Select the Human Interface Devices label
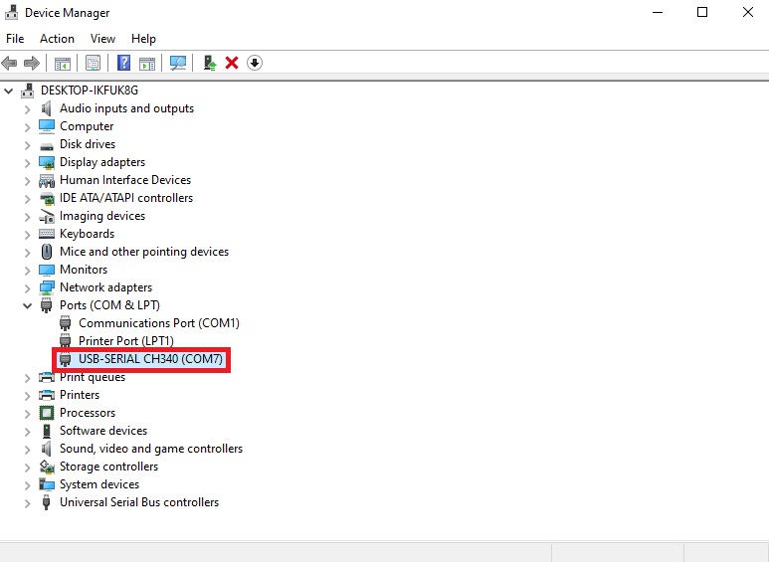The width and height of the screenshot is (769, 562). tap(125, 180)
